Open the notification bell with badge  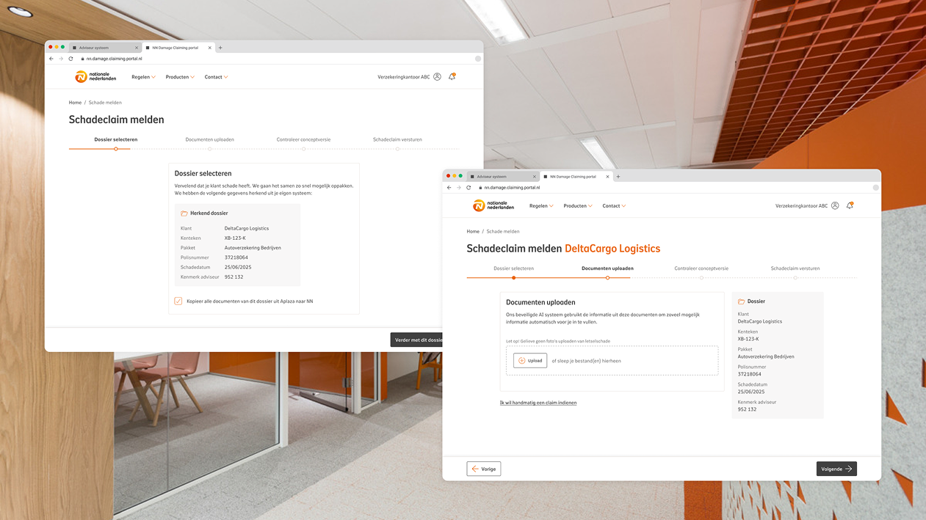850,205
